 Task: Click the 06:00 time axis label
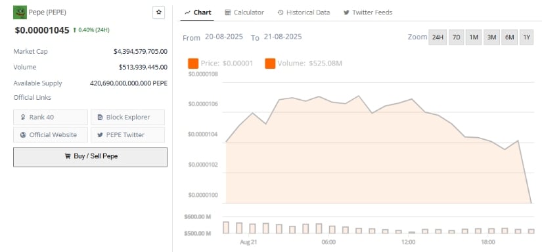pyautogui.click(x=328, y=242)
